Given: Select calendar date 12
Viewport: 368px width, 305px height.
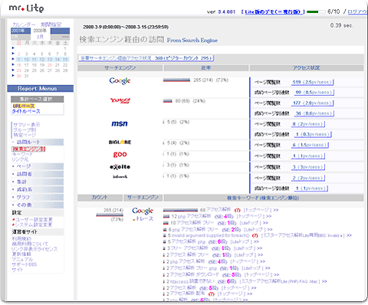Looking at the screenshot, I should 42,59.
